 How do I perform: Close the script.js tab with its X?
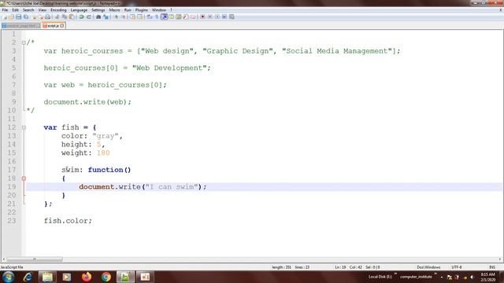(62, 26)
